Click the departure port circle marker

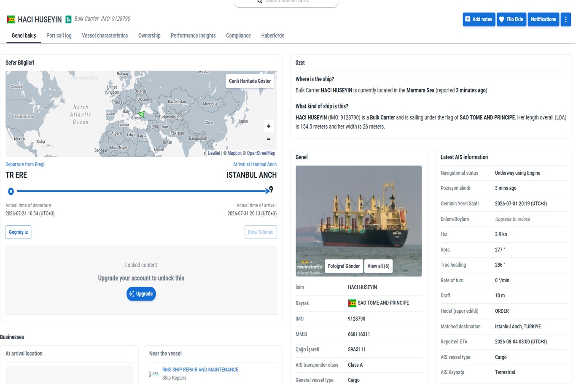coord(11,192)
